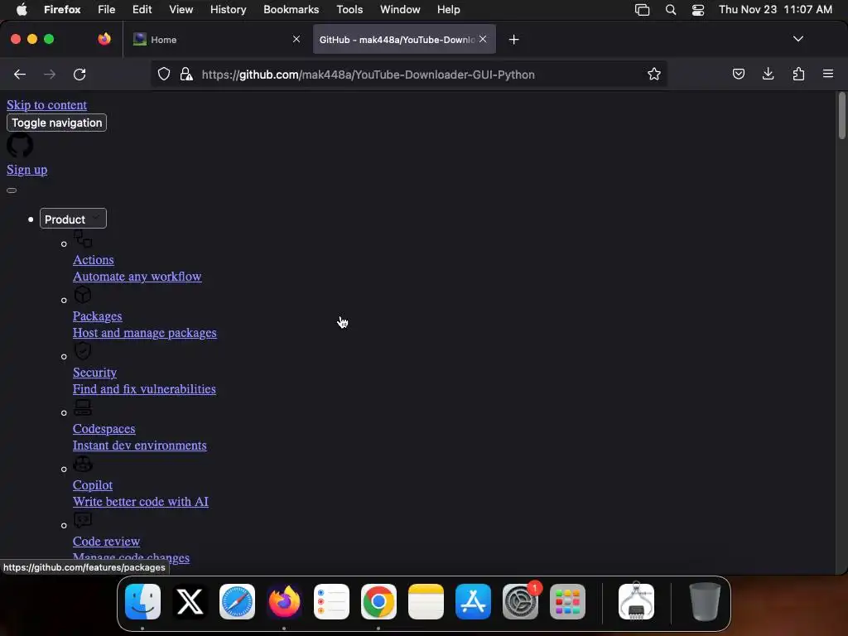
Task: View site info via the padlock icon
Action: (x=186, y=74)
